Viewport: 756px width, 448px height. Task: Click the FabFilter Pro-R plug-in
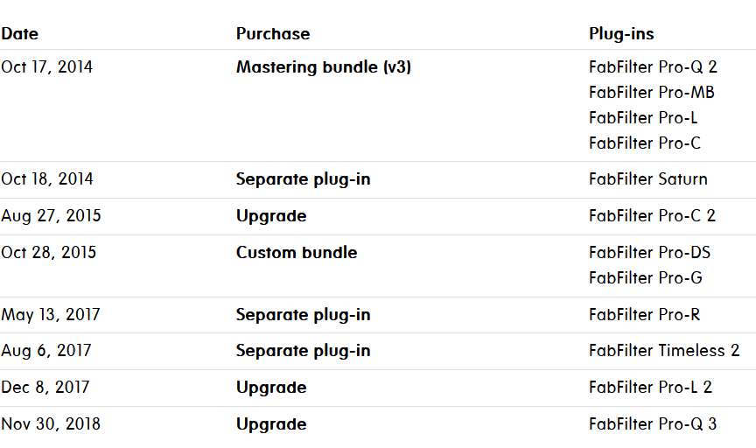click(645, 315)
